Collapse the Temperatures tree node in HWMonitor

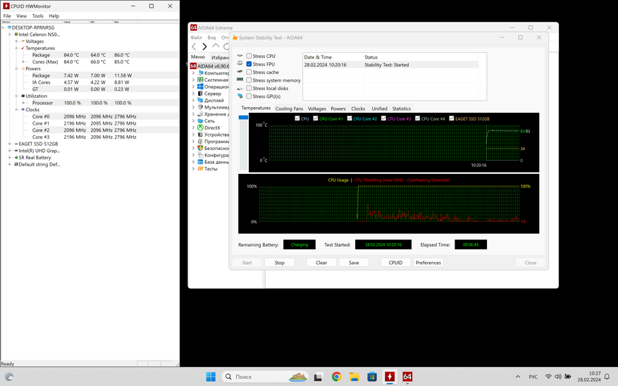coord(17,48)
